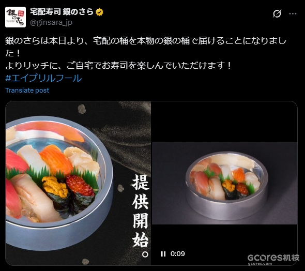Click the GCORES 机核 watermark logo
305x271 pixels.
273,258
